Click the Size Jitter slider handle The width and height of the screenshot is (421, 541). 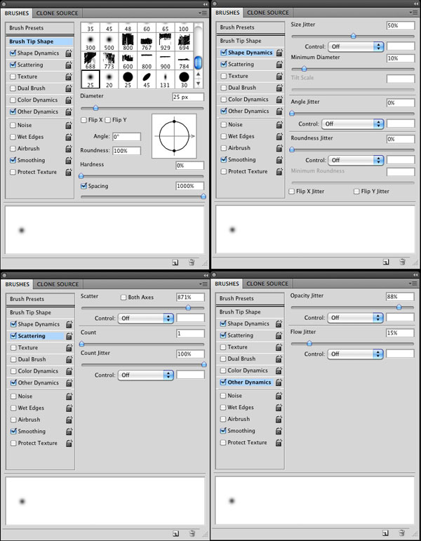point(353,36)
